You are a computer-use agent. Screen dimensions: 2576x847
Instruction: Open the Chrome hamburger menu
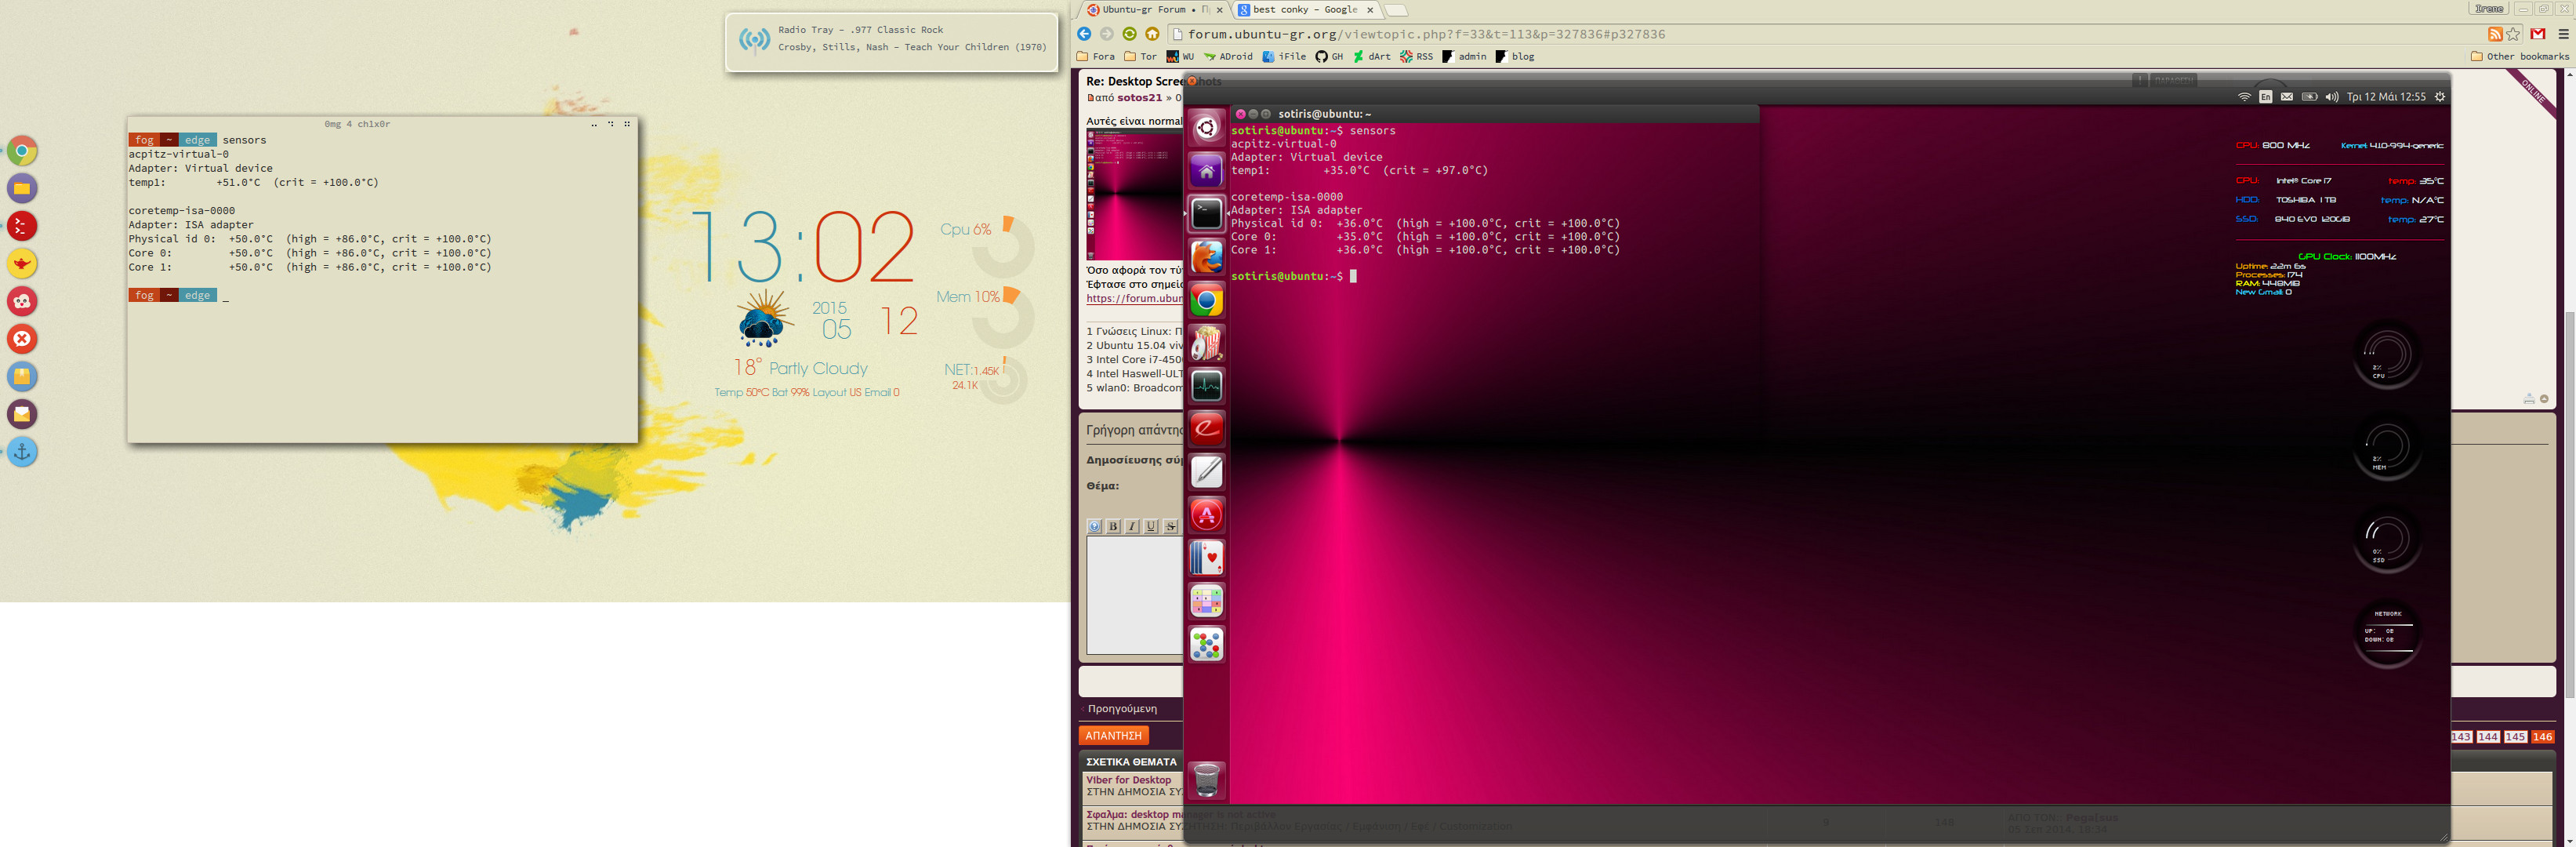(2563, 34)
